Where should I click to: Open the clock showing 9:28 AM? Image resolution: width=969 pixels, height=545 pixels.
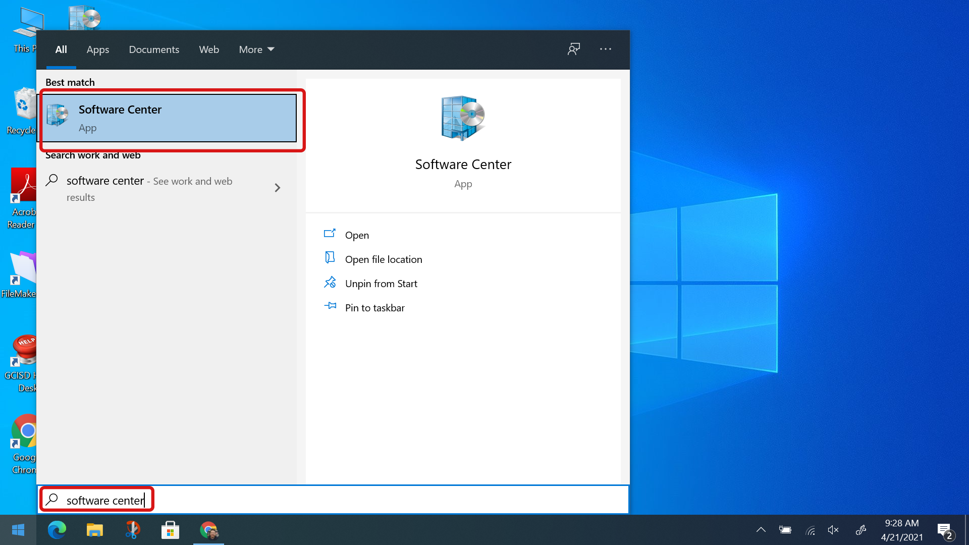coord(902,530)
